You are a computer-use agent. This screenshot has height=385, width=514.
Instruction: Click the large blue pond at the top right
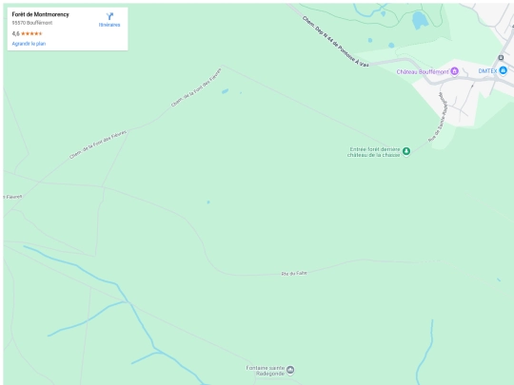[420, 20]
